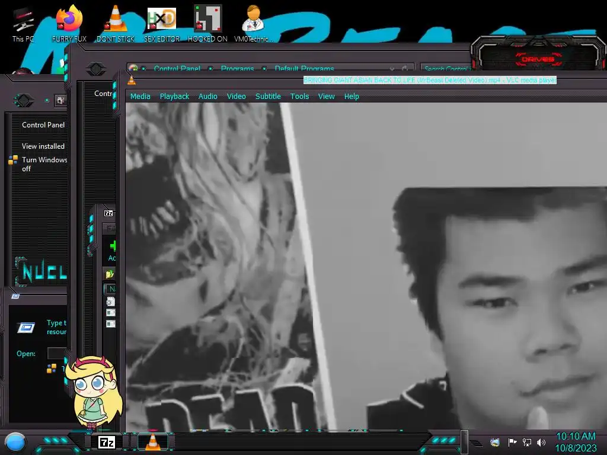Open the Subtitle menu in VLC
Viewport: 607px width, 455px height.
click(268, 97)
